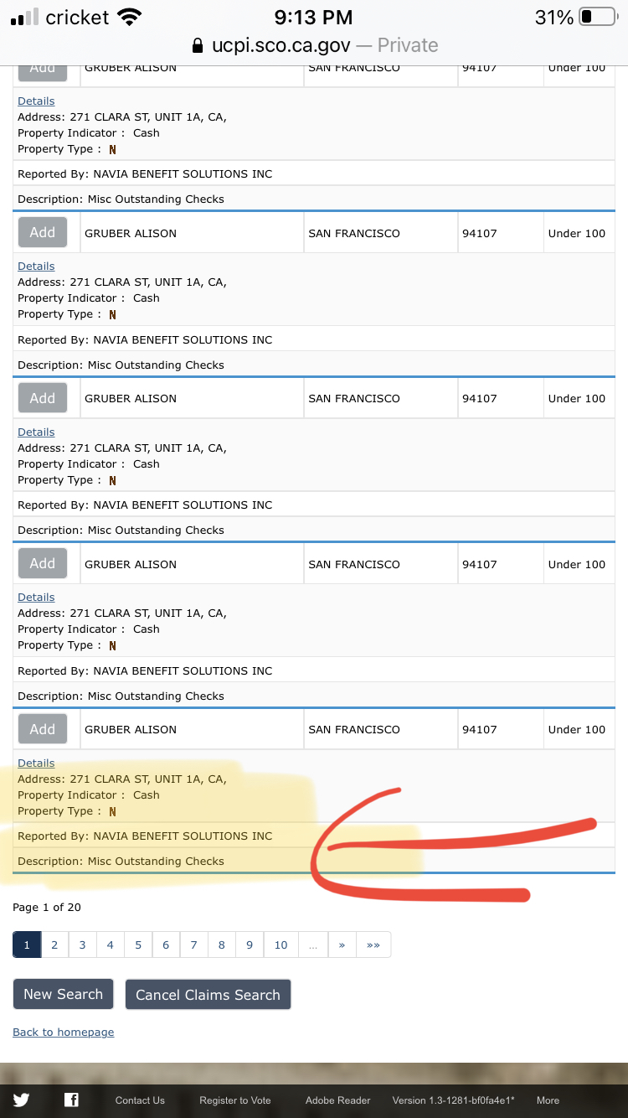Go to results page 3
Image resolution: width=628 pixels, height=1118 pixels.
click(82, 945)
